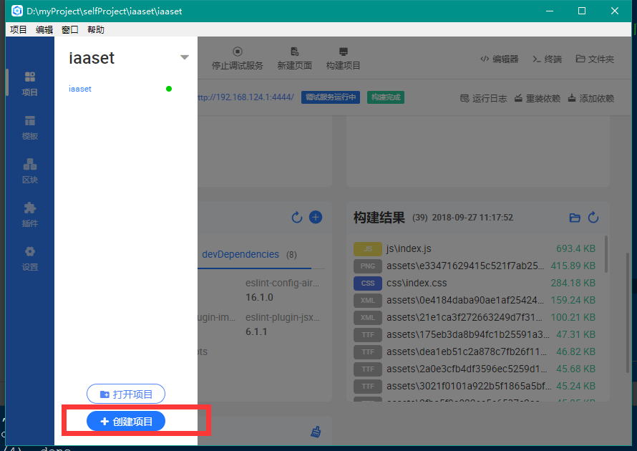
Task: Click the 调试服务运行中 status badge
Action: (x=331, y=97)
